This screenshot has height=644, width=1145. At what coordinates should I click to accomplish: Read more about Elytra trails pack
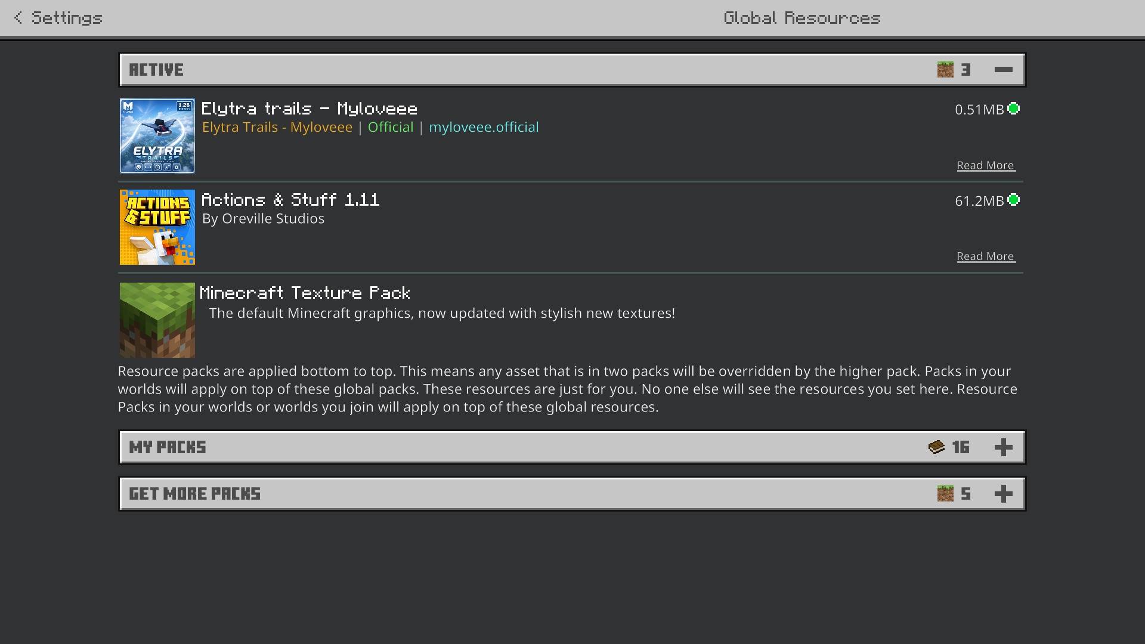[986, 165]
